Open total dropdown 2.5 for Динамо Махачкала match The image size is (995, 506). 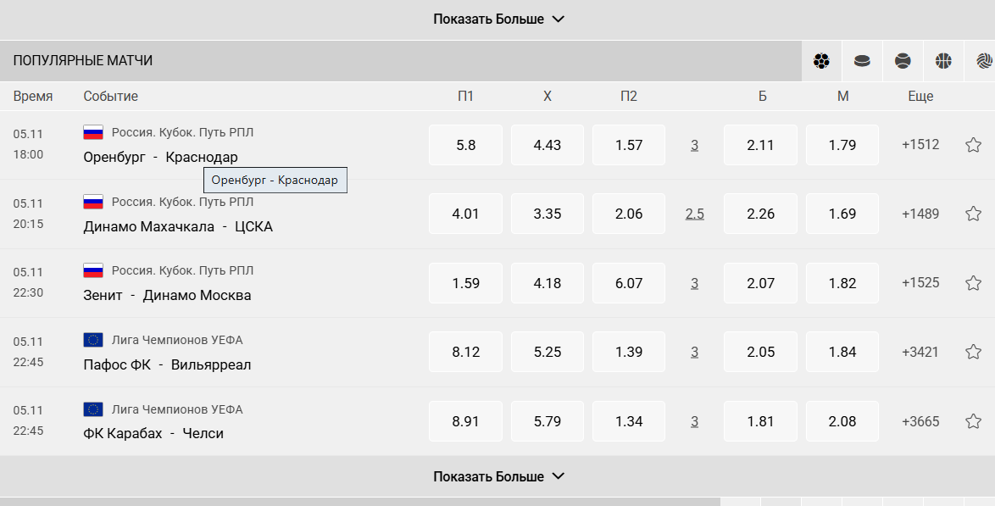[x=695, y=214]
